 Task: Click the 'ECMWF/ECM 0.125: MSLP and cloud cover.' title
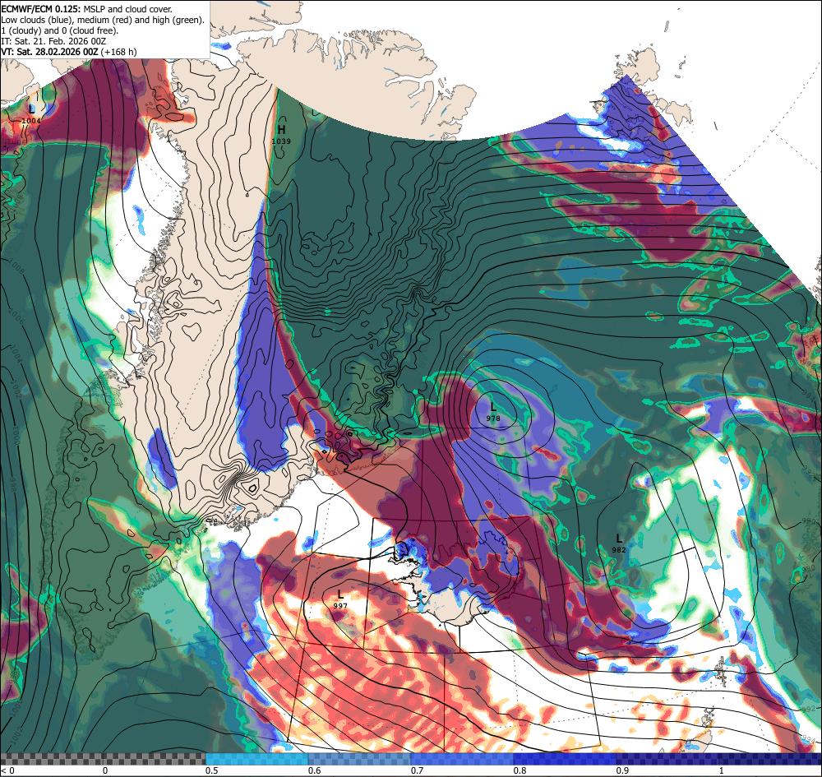pos(87,9)
